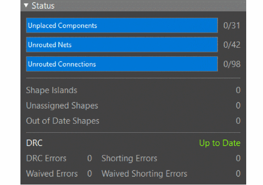Open the Waived Errors entry
Screen dimensions: 263x185
pos(52,174)
